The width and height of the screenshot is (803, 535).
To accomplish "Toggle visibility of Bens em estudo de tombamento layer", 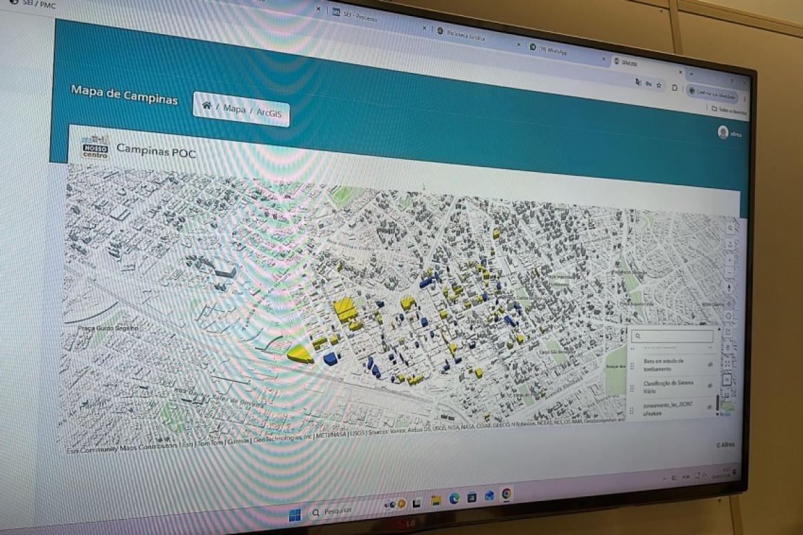I will 710,365.
